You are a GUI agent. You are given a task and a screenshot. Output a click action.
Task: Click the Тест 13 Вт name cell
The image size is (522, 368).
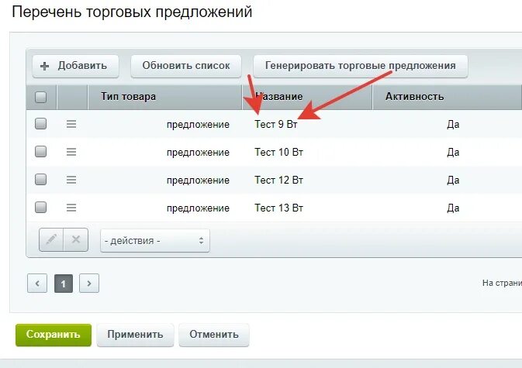(x=279, y=208)
